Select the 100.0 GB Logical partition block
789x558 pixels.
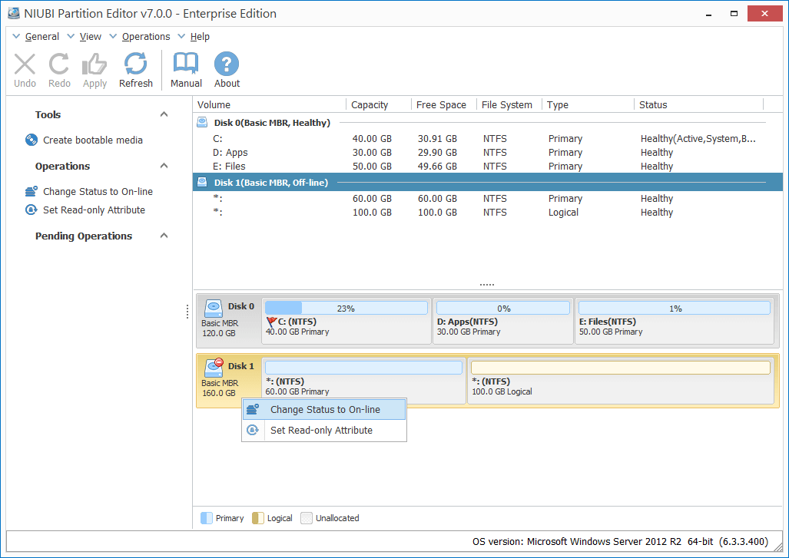(621, 381)
